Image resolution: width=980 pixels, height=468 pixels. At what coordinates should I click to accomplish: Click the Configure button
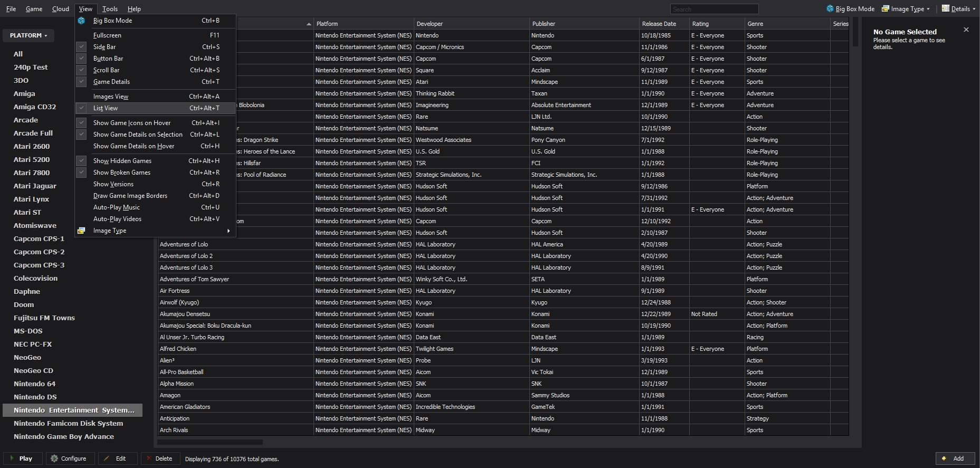[x=70, y=459]
